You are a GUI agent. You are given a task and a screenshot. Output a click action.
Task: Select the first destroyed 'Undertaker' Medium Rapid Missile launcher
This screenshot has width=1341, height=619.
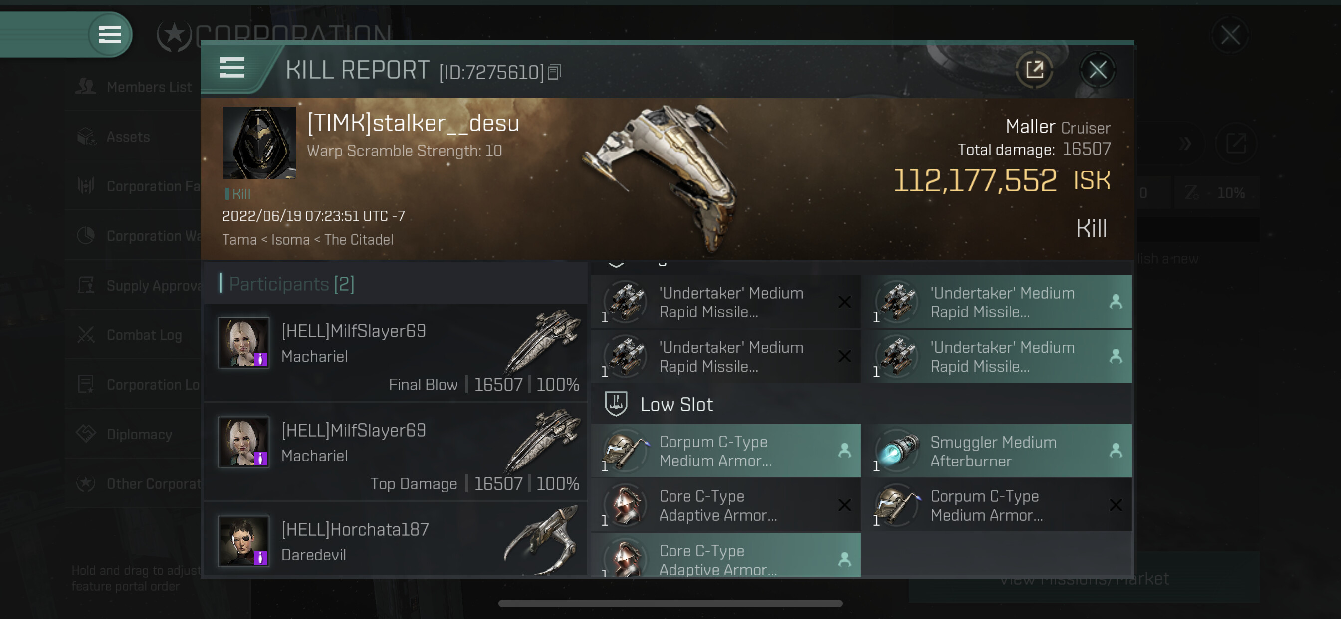pos(726,302)
